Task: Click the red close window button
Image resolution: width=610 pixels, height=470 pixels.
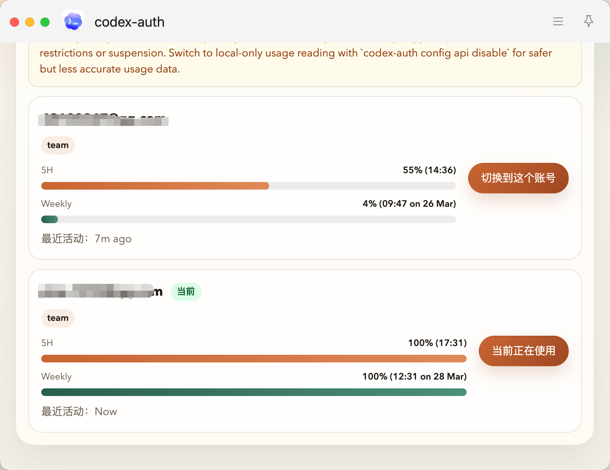Action: point(14,22)
